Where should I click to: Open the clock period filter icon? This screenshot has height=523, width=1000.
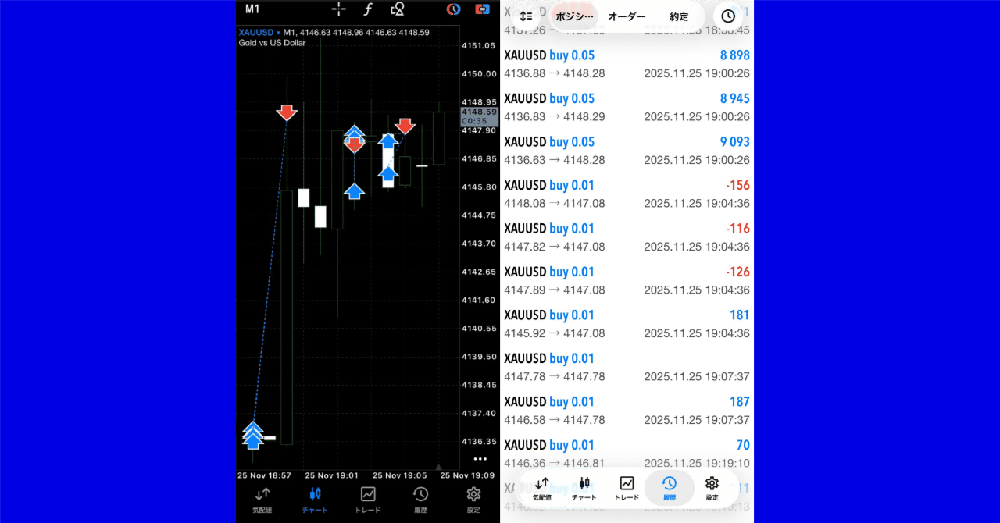coord(728,16)
